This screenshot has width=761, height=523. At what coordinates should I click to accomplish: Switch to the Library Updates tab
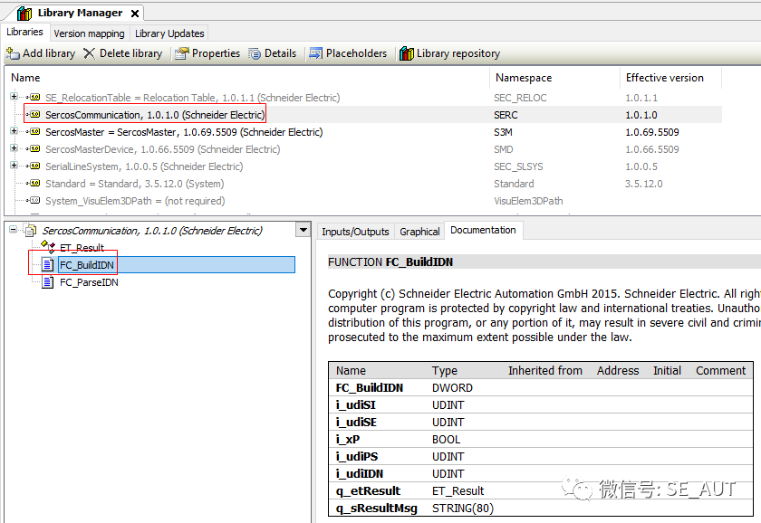tap(169, 33)
